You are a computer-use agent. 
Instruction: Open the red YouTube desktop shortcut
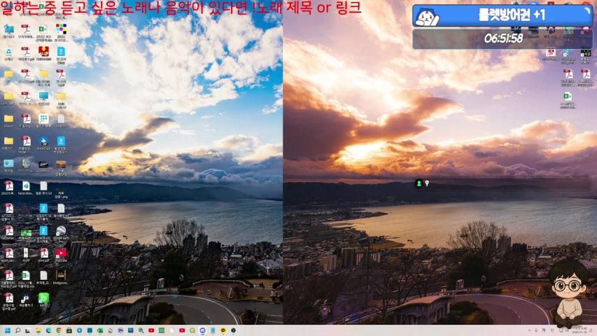pos(61,253)
